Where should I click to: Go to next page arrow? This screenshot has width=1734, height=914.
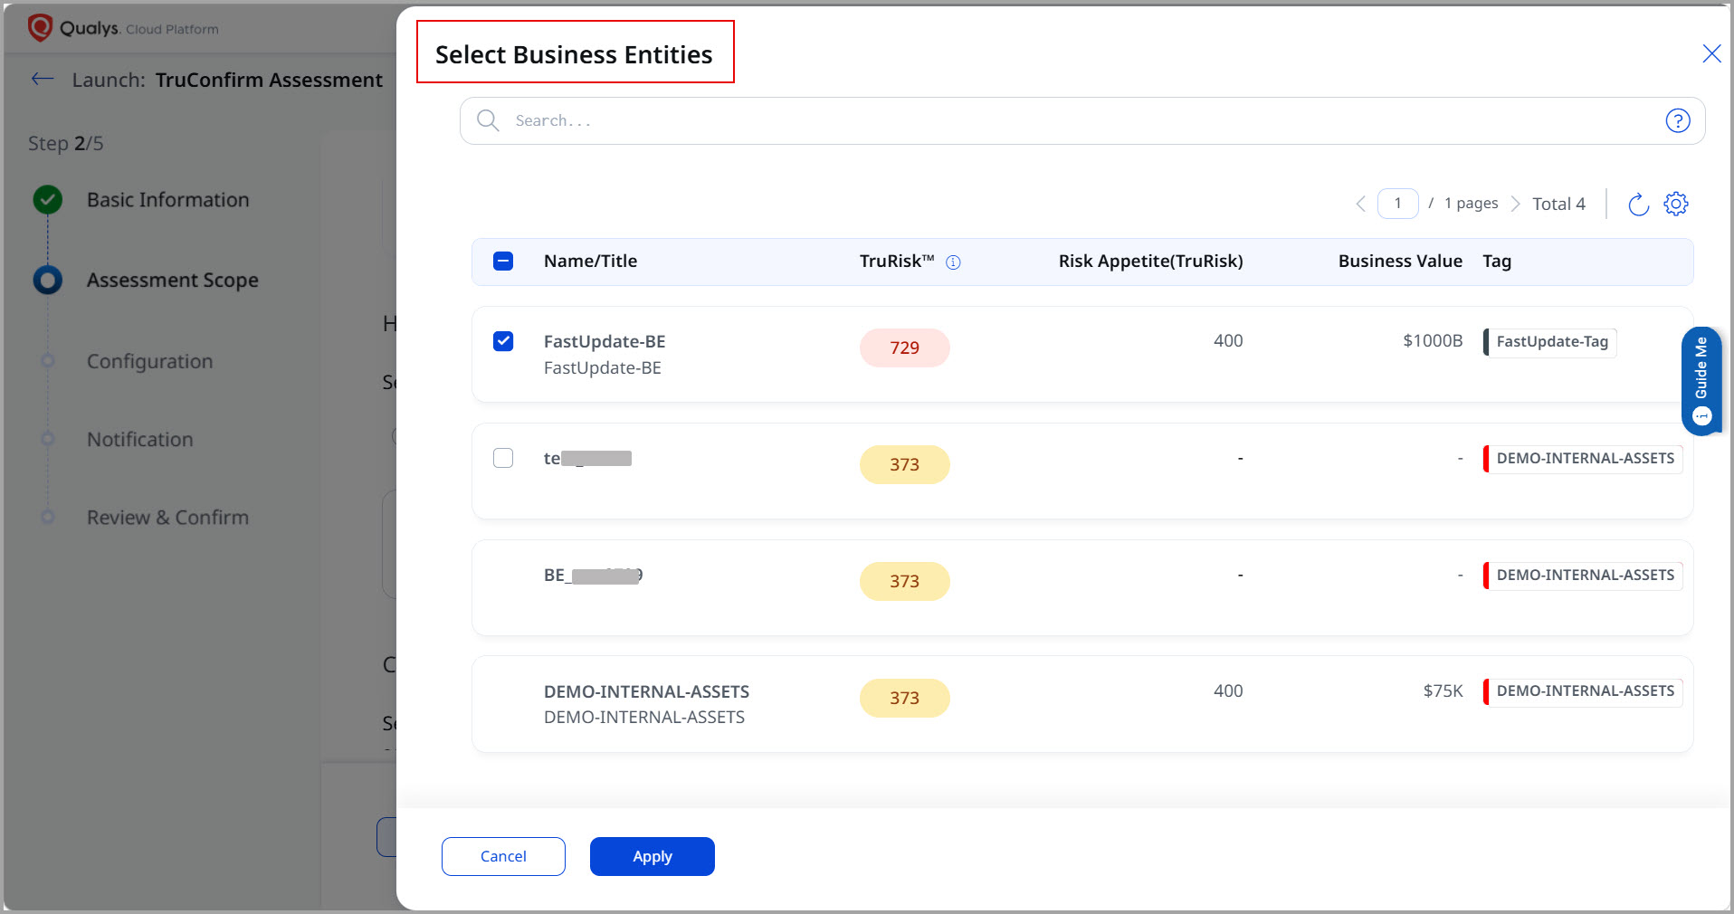[x=1515, y=204]
